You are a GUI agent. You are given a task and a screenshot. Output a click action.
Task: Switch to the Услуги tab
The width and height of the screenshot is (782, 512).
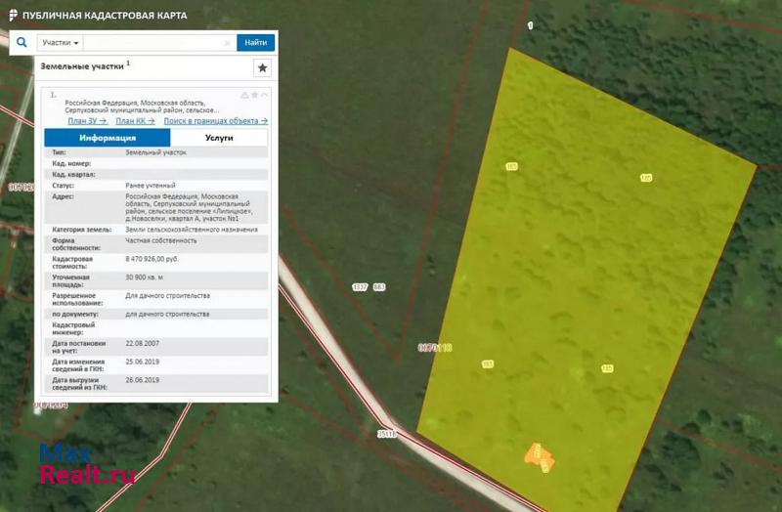pyautogui.click(x=219, y=138)
